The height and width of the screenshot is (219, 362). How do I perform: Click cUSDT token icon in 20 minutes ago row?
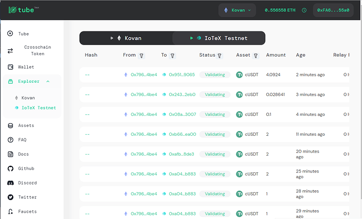pyautogui.click(x=240, y=154)
